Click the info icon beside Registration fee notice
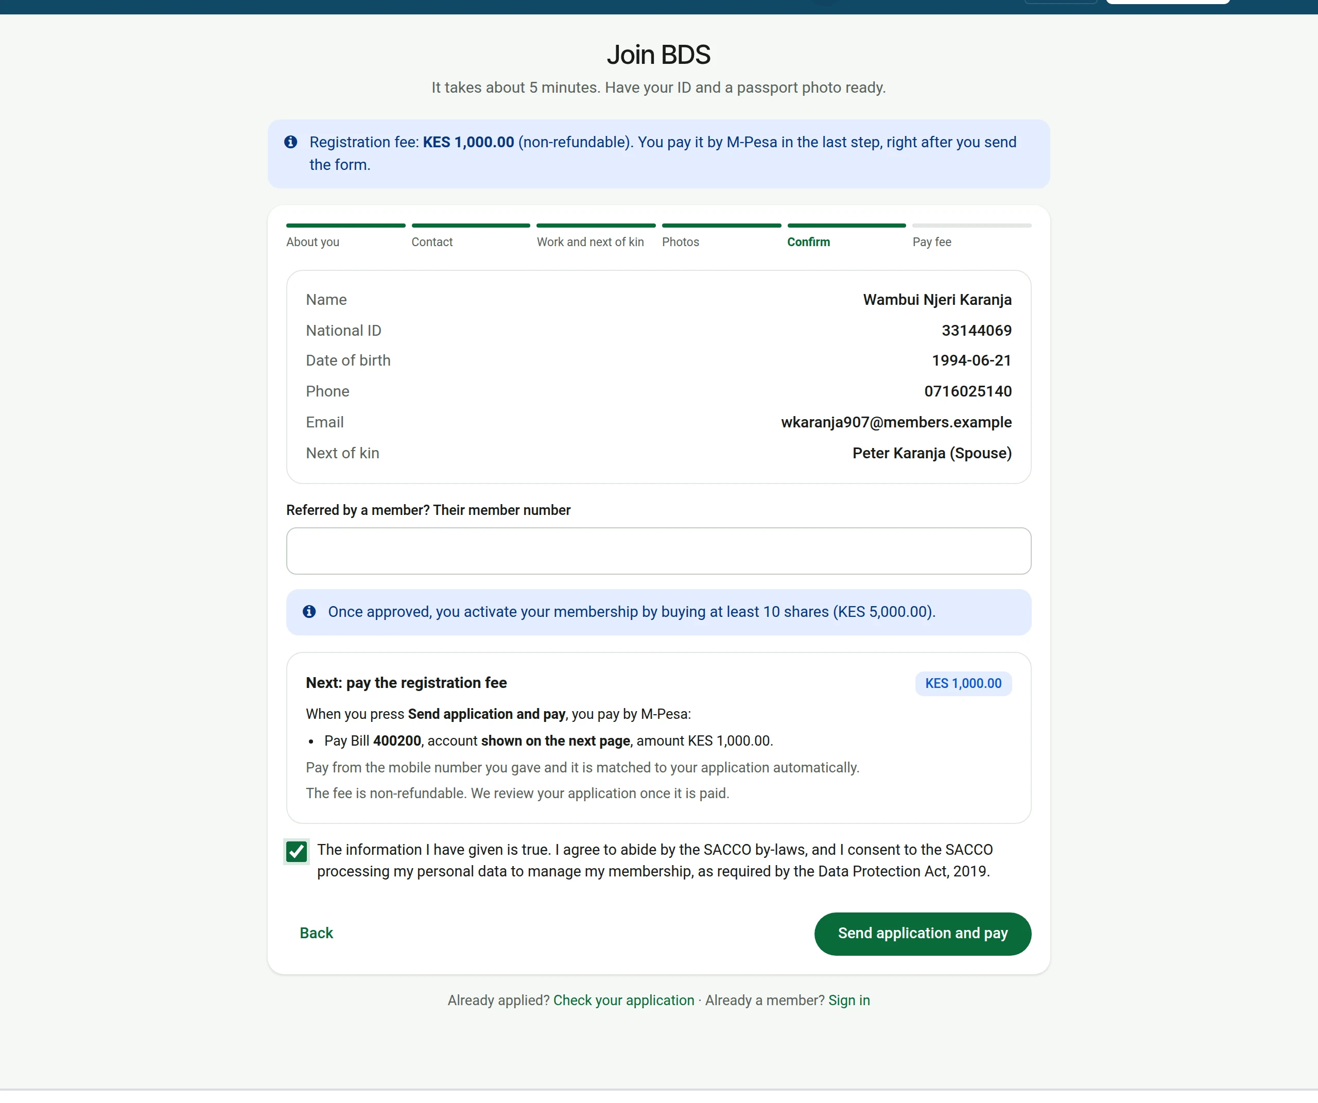Viewport: 1318px width, 1103px height. click(290, 142)
